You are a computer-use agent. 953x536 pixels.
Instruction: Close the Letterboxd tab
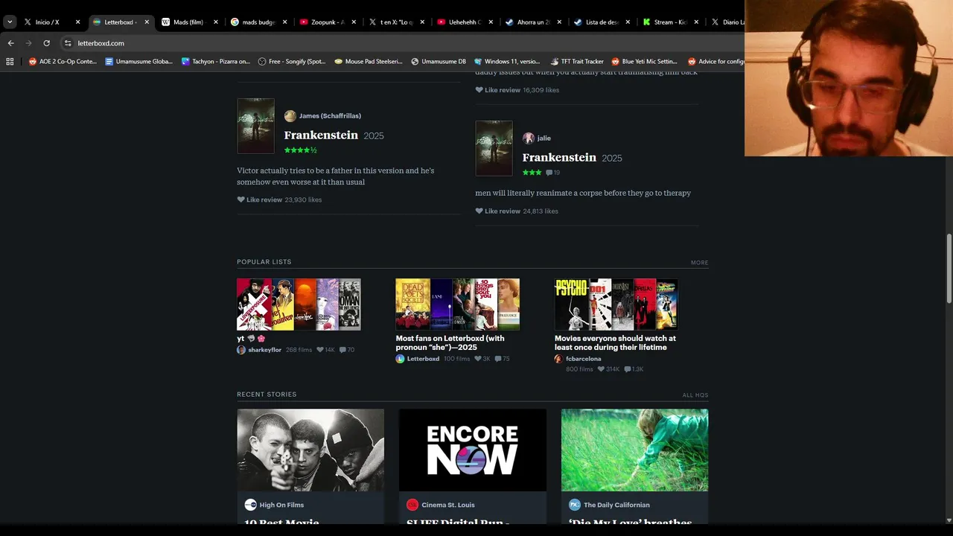tap(147, 22)
